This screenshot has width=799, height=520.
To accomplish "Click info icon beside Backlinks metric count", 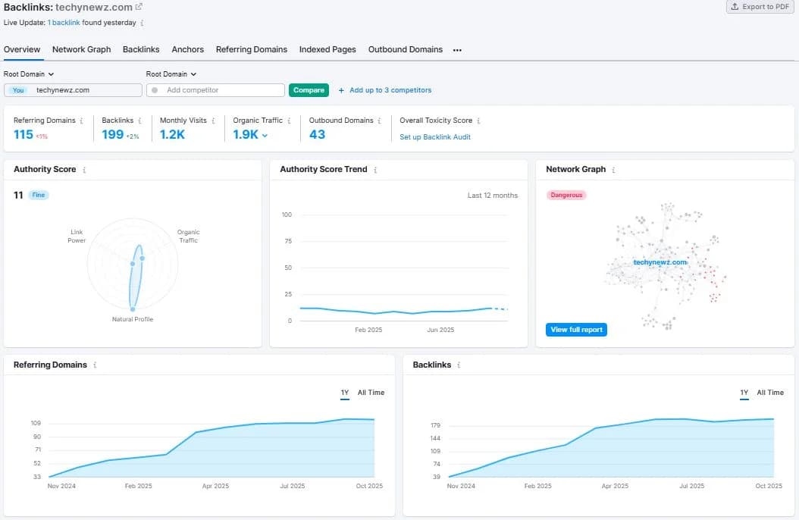I will tap(139, 121).
